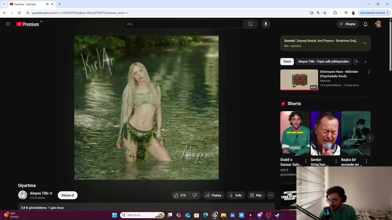Open Chrome profile avatar in toolbar
The width and height of the screenshot is (392, 220).
(x=353, y=13)
